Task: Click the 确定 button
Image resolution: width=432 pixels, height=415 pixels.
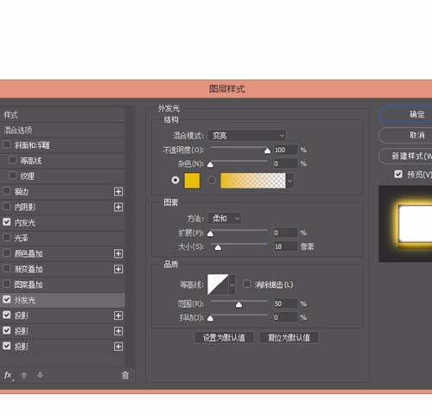Action: pos(405,114)
